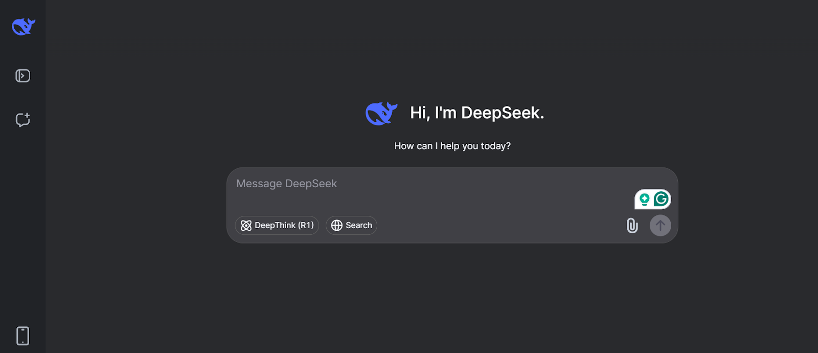Click the large whale logo beside greeting
The width and height of the screenshot is (818, 353).
[381, 113]
